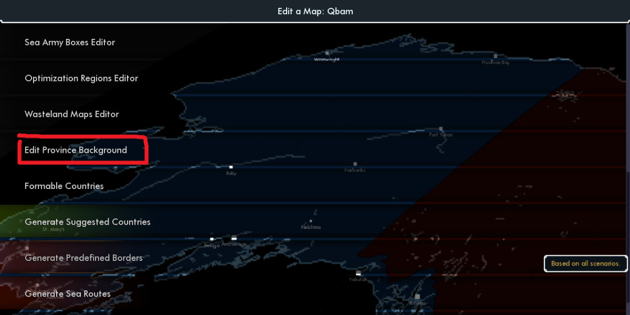The height and width of the screenshot is (315, 630).
Task: Select Generate Predefined Borders
Action: tap(83, 258)
